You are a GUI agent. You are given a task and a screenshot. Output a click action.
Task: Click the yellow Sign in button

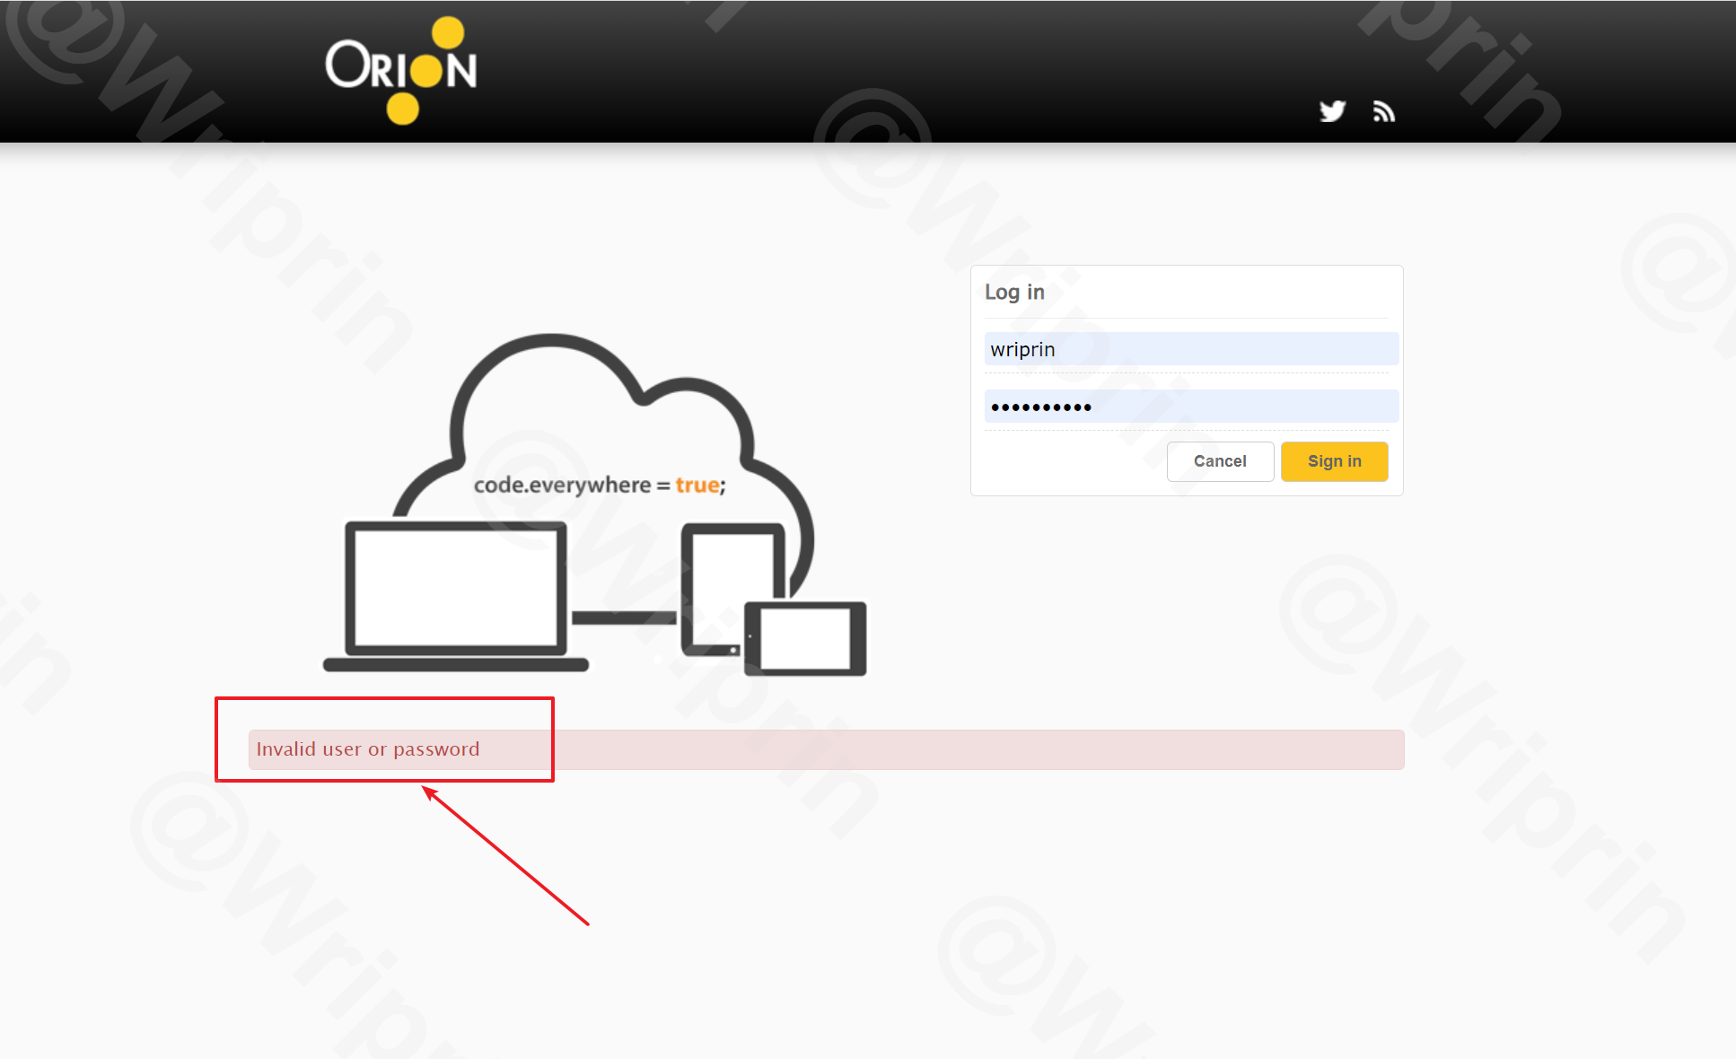pyautogui.click(x=1334, y=461)
